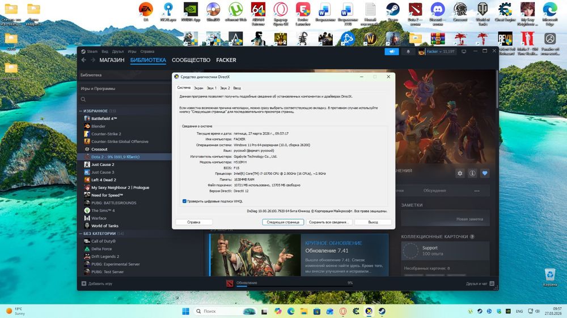Image resolution: width=567 pixels, height=318 pixels.
Task: Go to the СООБЩЕСТВО section
Action: [x=191, y=60]
